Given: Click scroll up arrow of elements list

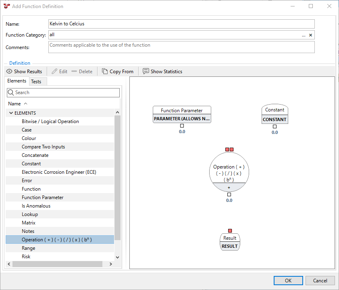Looking at the screenshot, I should click(117, 112).
